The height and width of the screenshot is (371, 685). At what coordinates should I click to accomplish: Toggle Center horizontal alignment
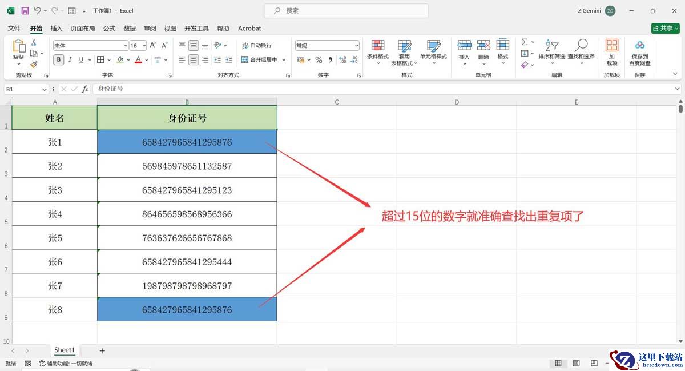(x=194, y=59)
